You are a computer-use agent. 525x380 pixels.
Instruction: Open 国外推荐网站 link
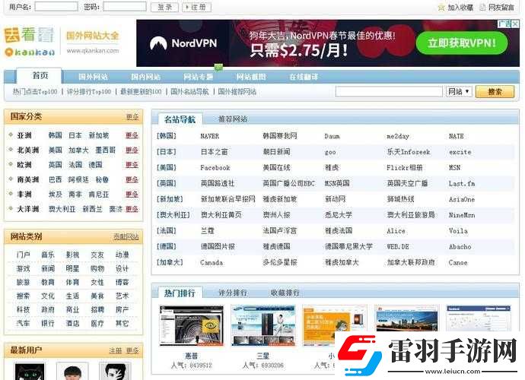(237, 92)
